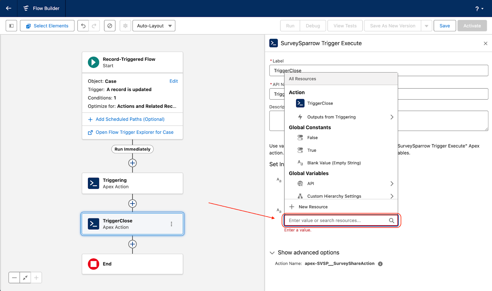Click zoom out minus button on canvas

(14, 278)
